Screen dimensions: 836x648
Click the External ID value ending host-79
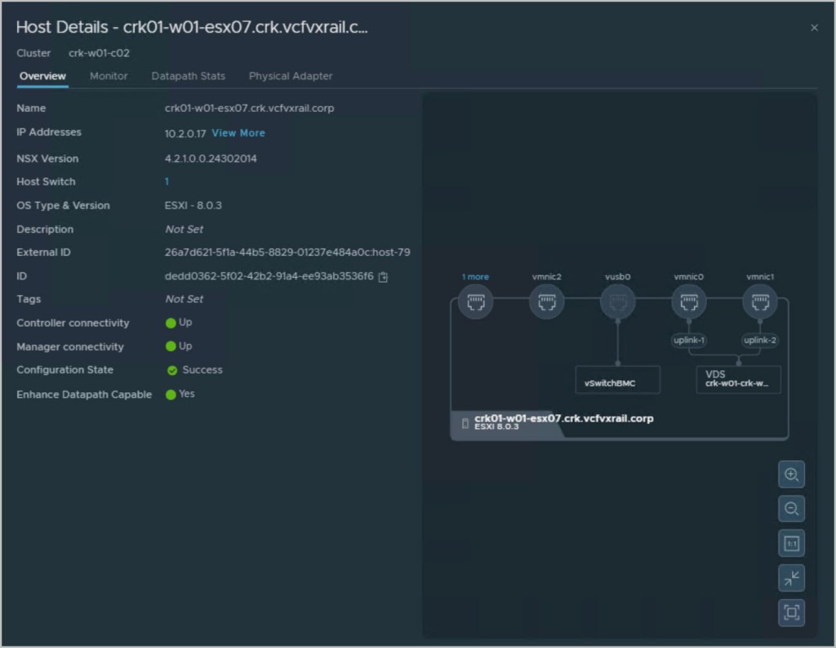click(x=287, y=252)
